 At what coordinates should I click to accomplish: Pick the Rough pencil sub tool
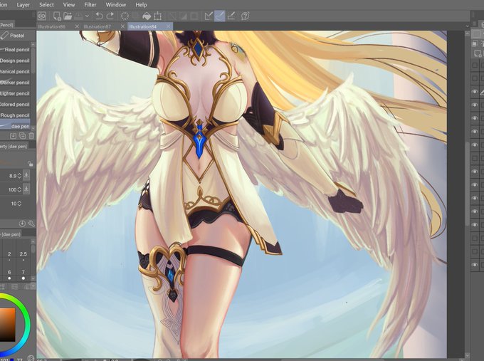(x=15, y=115)
